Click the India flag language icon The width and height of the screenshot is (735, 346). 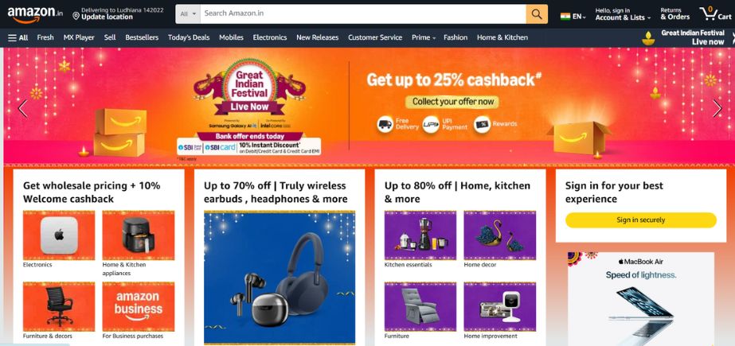click(x=565, y=17)
